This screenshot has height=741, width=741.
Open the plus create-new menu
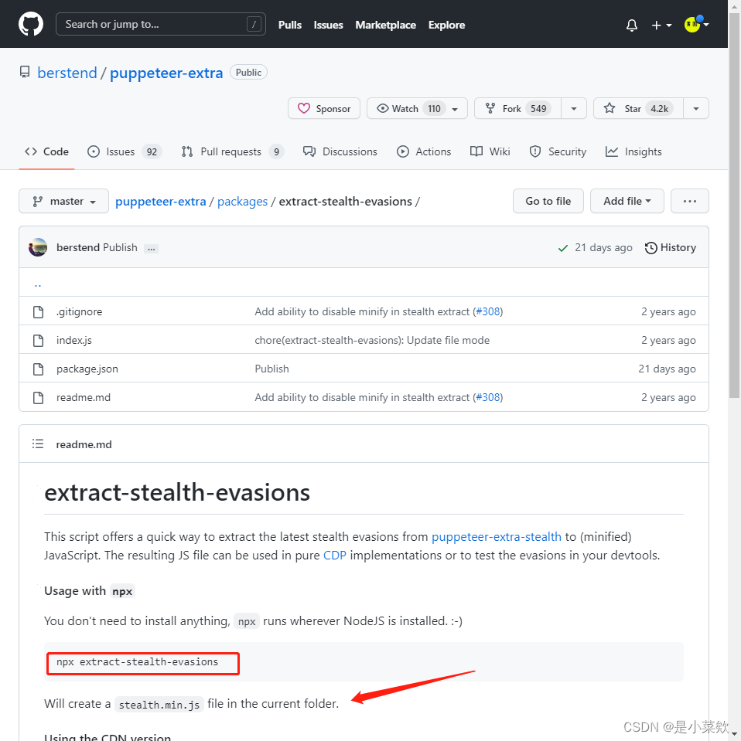(661, 25)
